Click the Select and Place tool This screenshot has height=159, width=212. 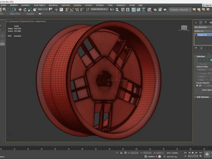pos(35,10)
